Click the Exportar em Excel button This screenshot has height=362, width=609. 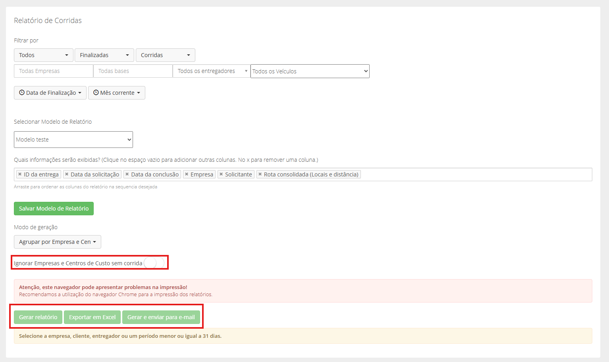click(93, 317)
